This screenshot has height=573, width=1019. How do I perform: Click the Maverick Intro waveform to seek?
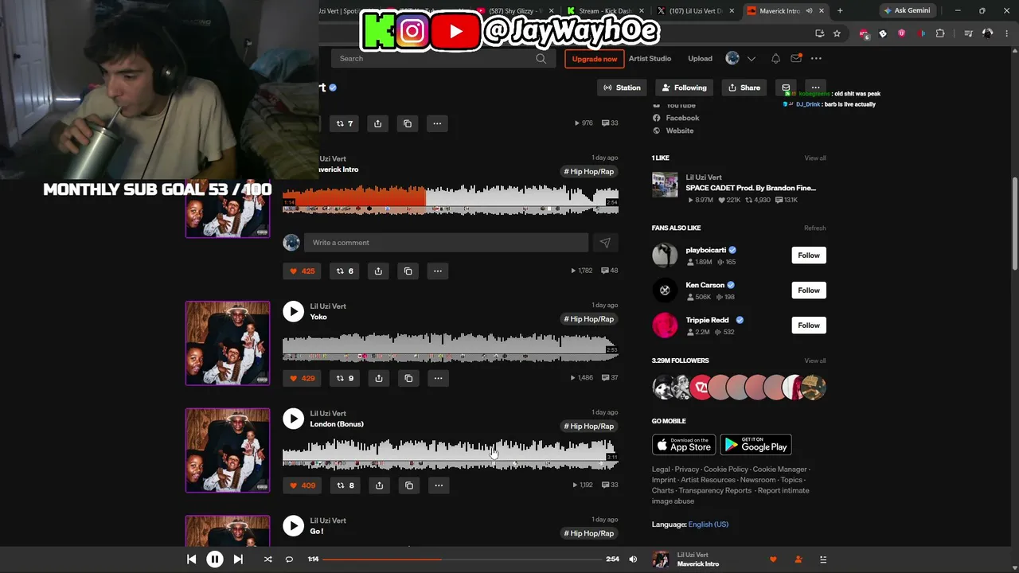[x=451, y=199]
